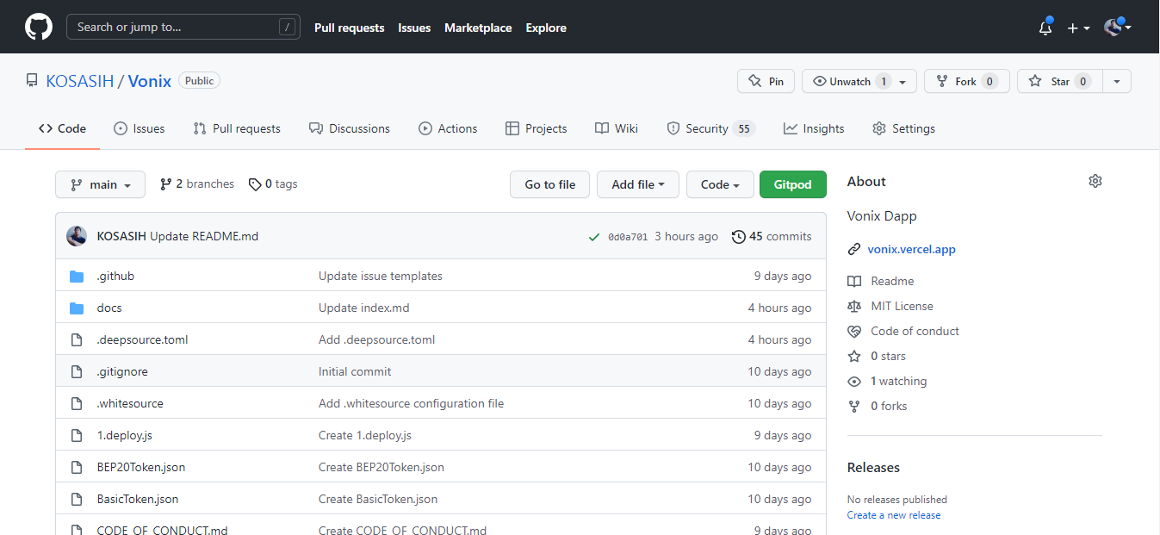Click Create a new release
This screenshot has width=1160, height=535.
[x=894, y=515]
